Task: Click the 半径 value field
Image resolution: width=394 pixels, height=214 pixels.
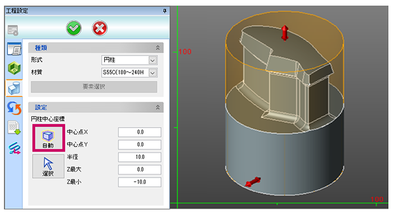Action: (x=140, y=157)
